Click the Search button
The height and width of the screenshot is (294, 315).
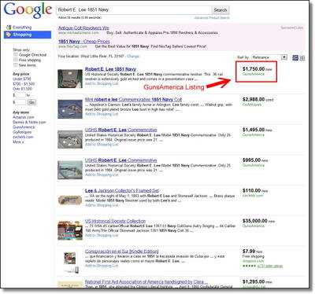[x=220, y=10]
